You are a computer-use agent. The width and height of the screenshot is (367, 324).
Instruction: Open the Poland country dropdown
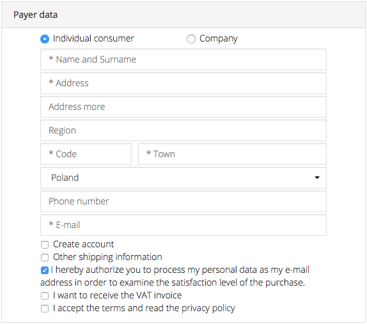(x=183, y=178)
